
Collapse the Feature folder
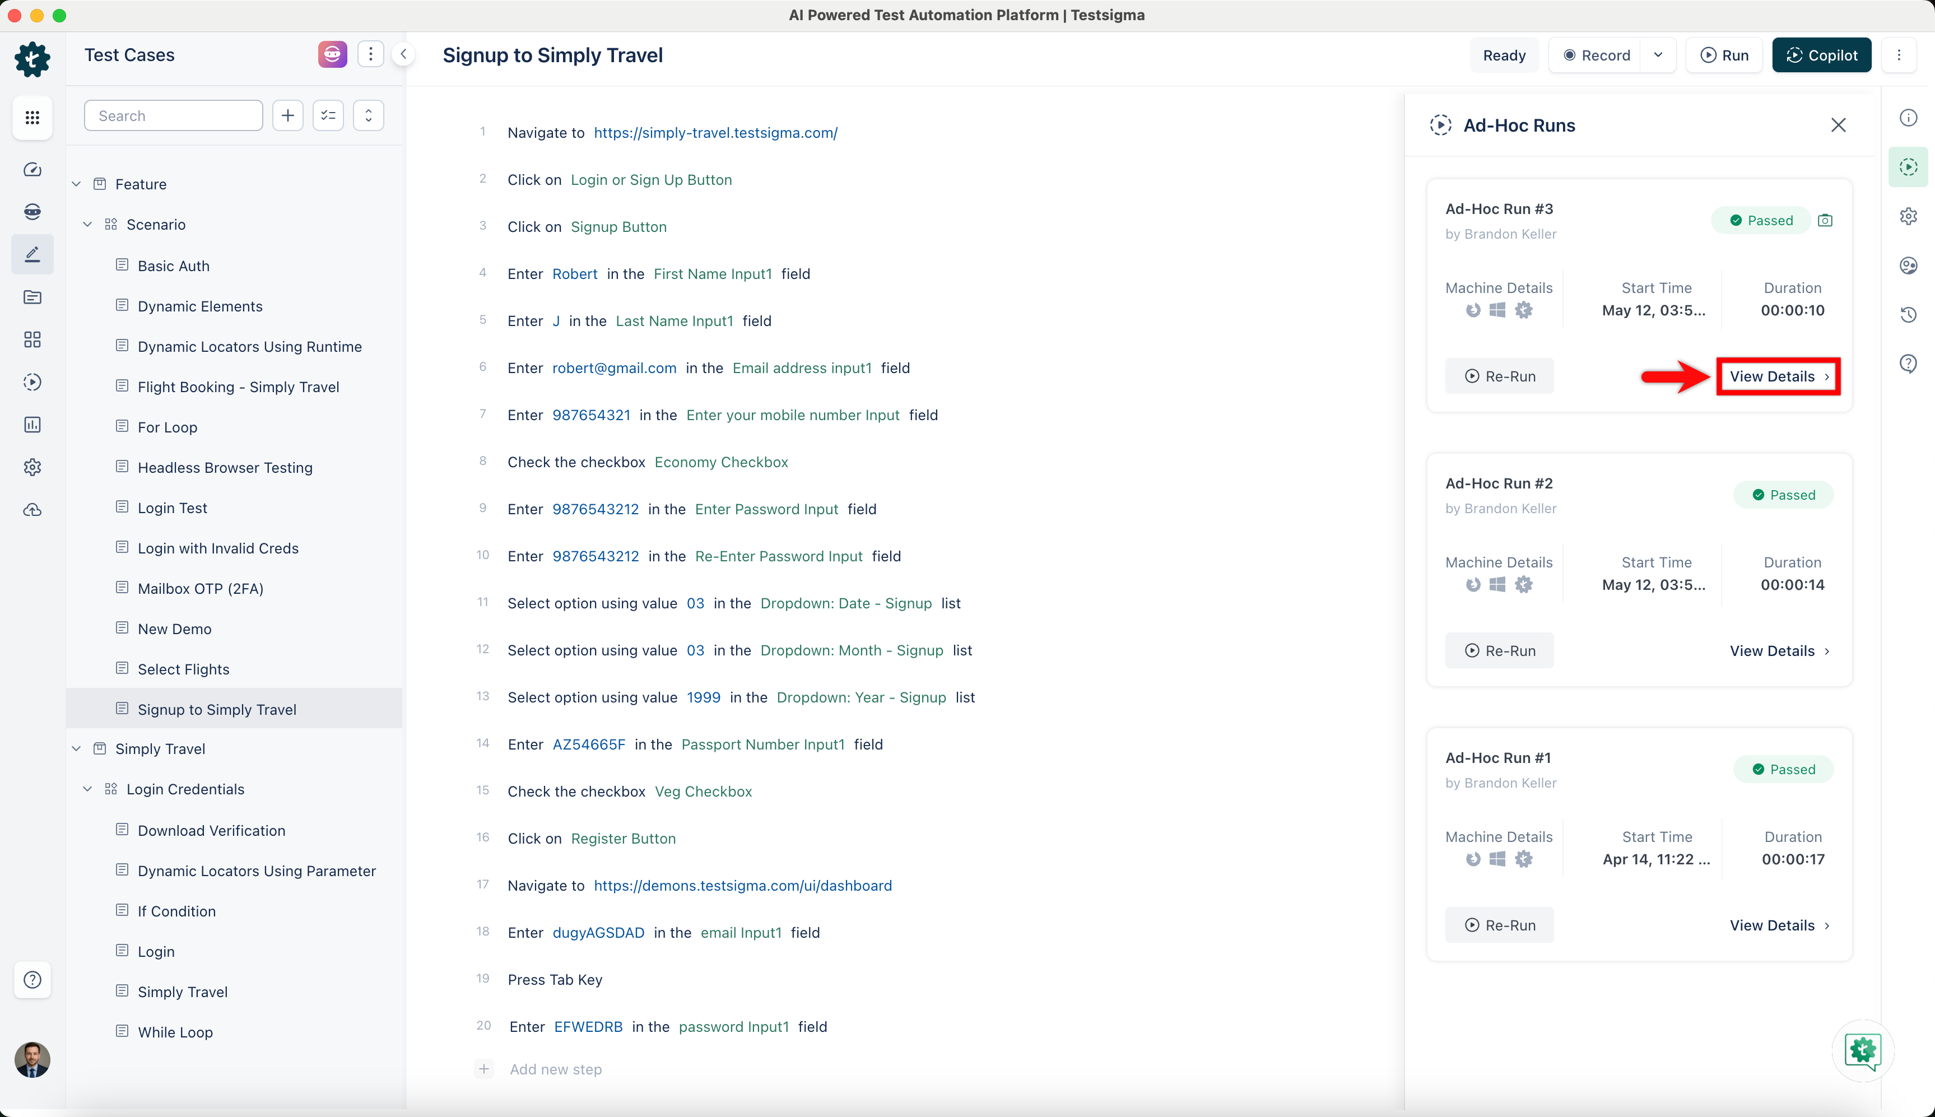[x=77, y=184]
